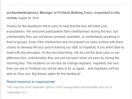Click the Report response as inappropriate link
Screen dimensions: 132x99
click(x=31, y=82)
